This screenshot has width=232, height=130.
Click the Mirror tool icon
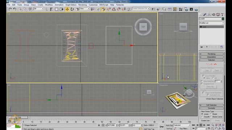[153, 9]
